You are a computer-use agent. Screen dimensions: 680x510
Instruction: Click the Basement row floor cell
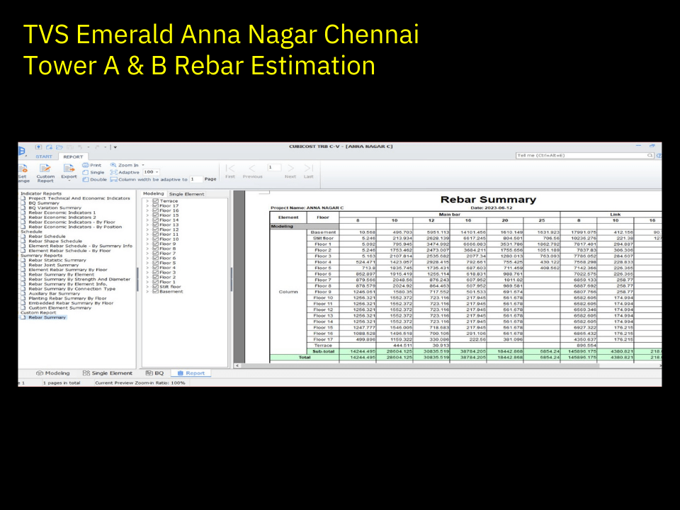click(323, 232)
